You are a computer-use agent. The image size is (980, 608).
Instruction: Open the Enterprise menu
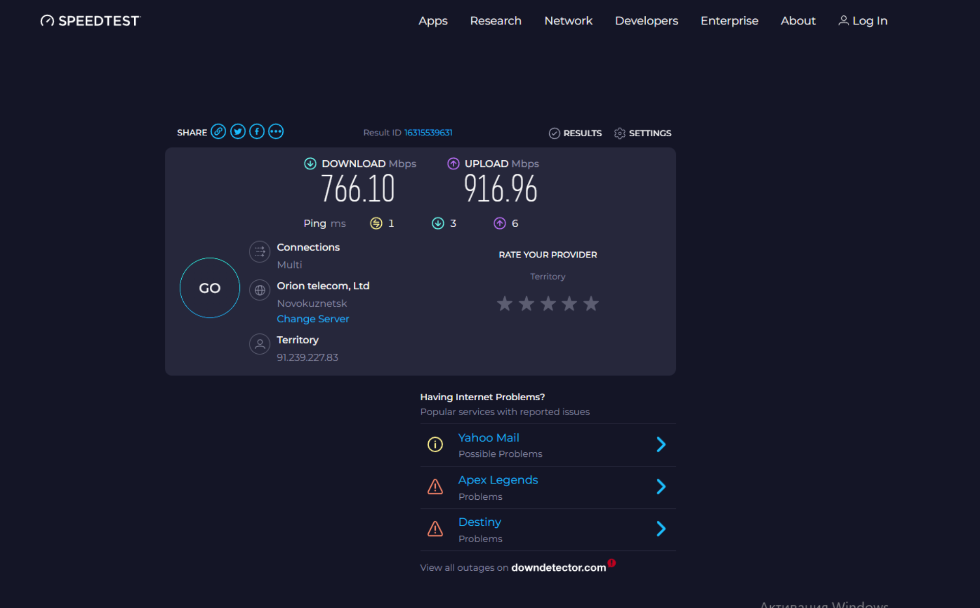[729, 21]
